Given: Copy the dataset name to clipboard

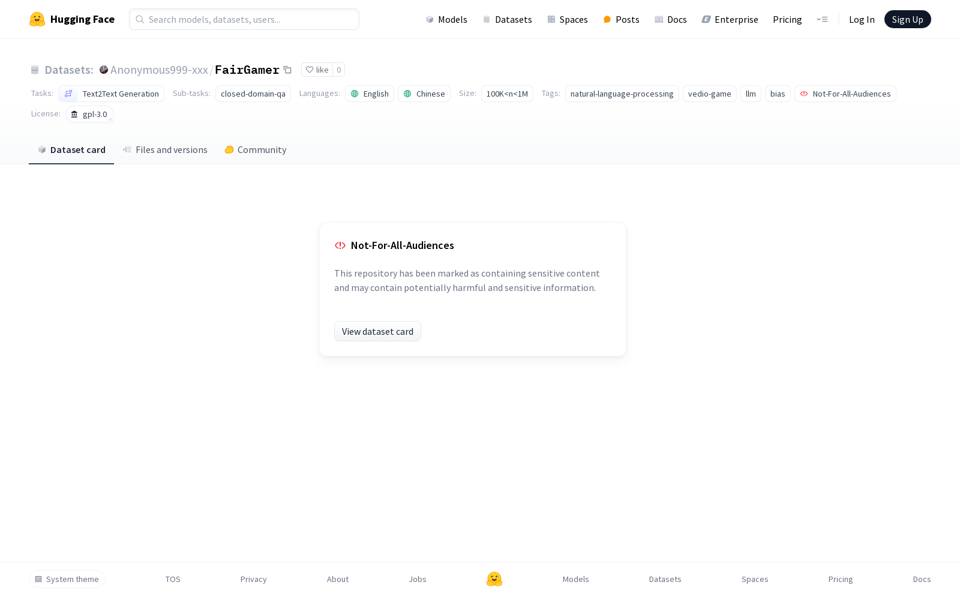Looking at the screenshot, I should click(x=287, y=70).
